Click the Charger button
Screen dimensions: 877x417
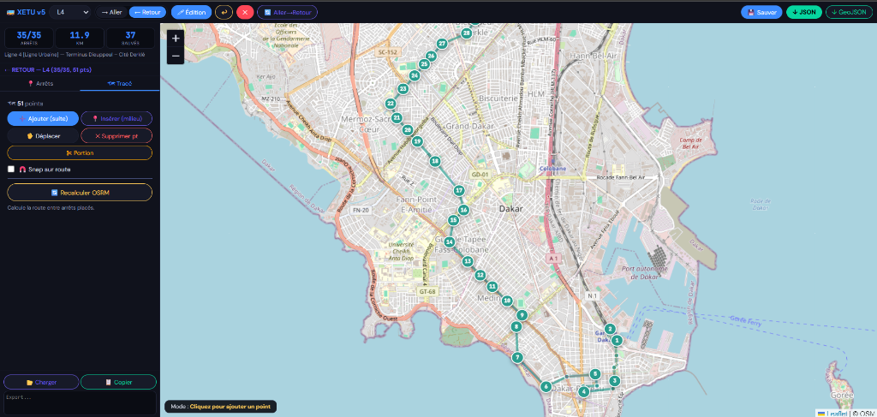point(41,383)
